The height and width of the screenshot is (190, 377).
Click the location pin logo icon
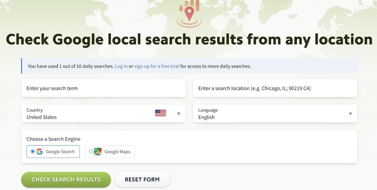coord(189,13)
